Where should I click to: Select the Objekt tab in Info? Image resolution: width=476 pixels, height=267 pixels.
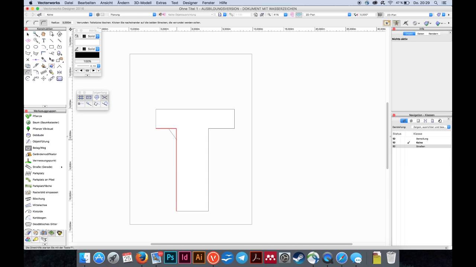point(409,34)
